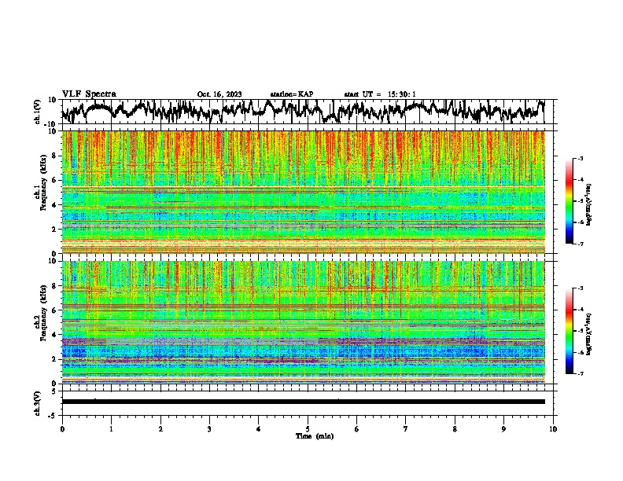
Task: Click the "ch.1(V)" waveform axis label
Action: 38,112
